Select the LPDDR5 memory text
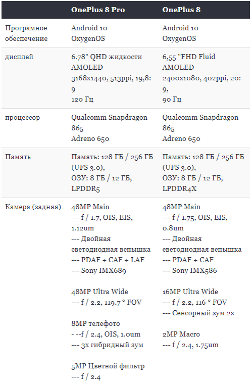 [x=85, y=188]
